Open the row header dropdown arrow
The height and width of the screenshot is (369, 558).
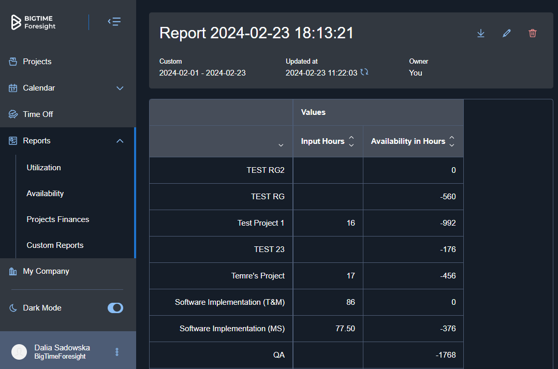[x=281, y=145]
